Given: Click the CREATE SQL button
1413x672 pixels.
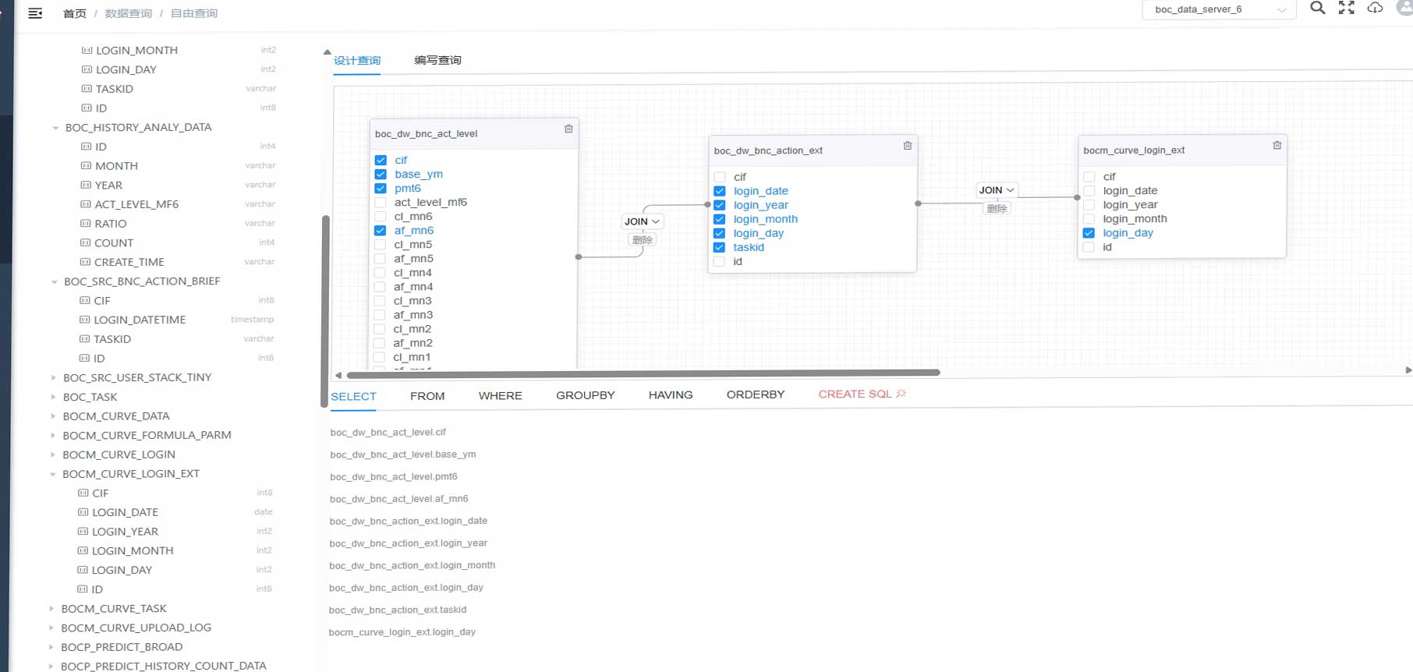Looking at the screenshot, I should (862, 394).
